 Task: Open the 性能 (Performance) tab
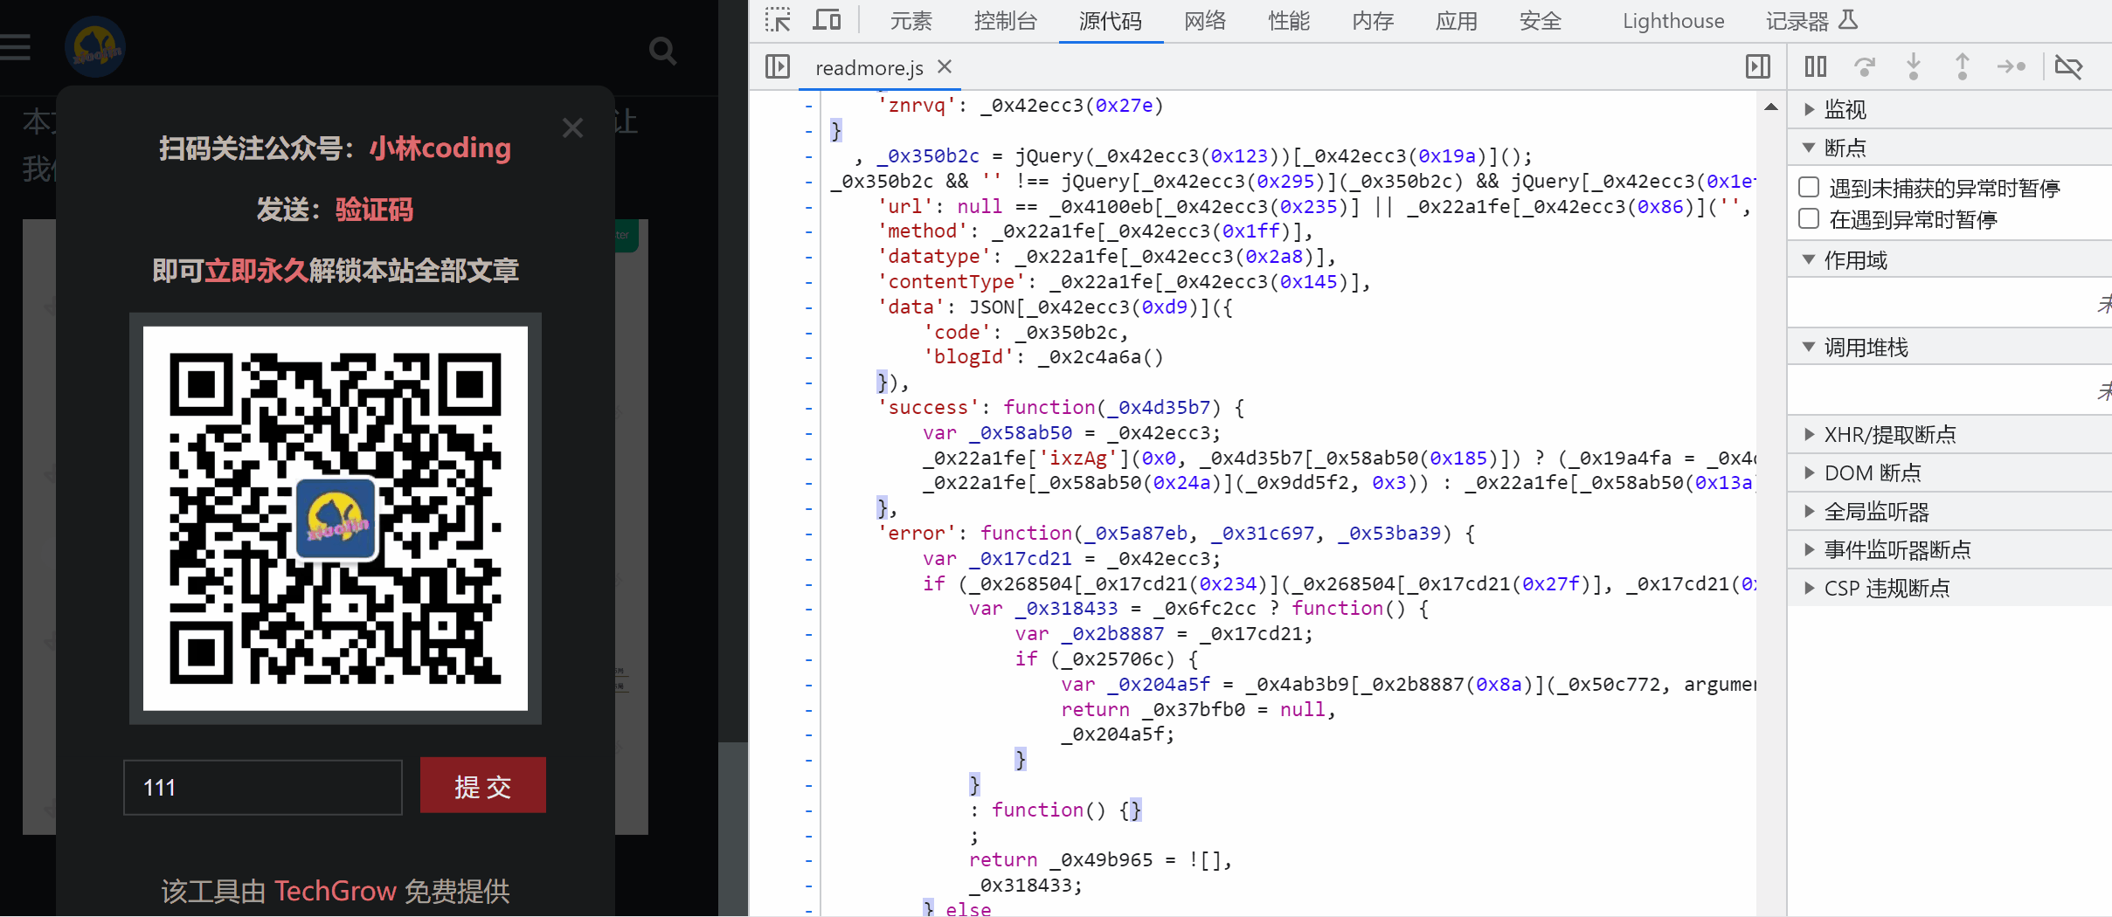(x=1289, y=21)
